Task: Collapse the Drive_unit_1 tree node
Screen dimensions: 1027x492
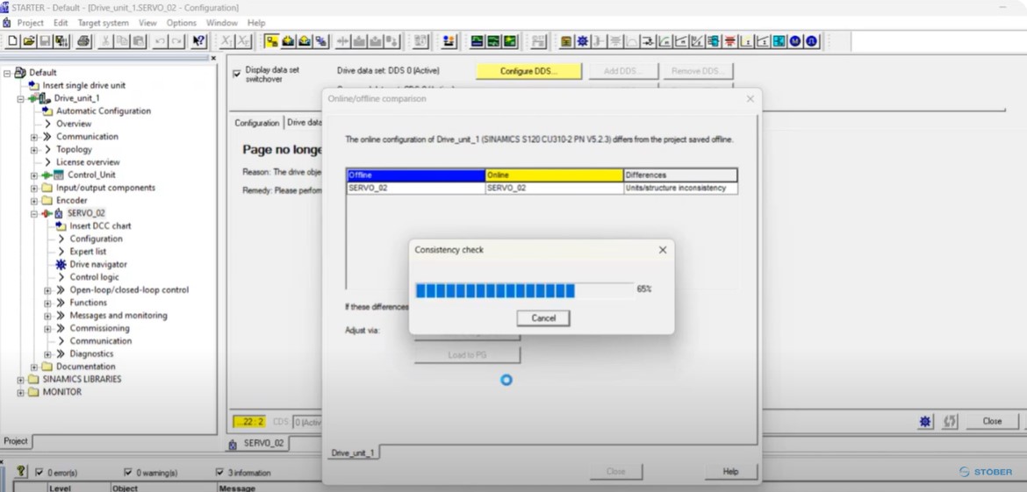Action: pos(20,99)
